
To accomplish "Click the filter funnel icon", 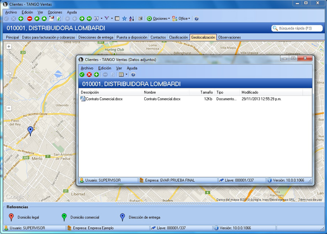I will 107,18.
